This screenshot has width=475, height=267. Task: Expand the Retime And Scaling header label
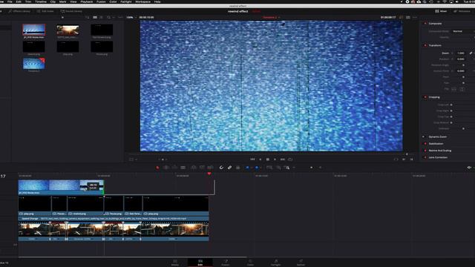[x=440, y=151]
